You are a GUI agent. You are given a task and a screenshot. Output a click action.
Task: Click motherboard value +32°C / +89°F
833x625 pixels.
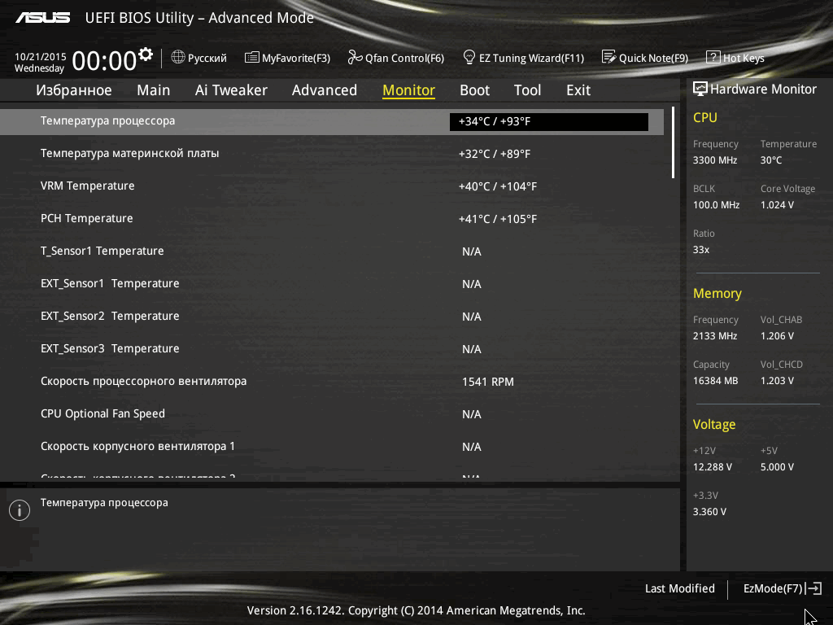(x=495, y=154)
